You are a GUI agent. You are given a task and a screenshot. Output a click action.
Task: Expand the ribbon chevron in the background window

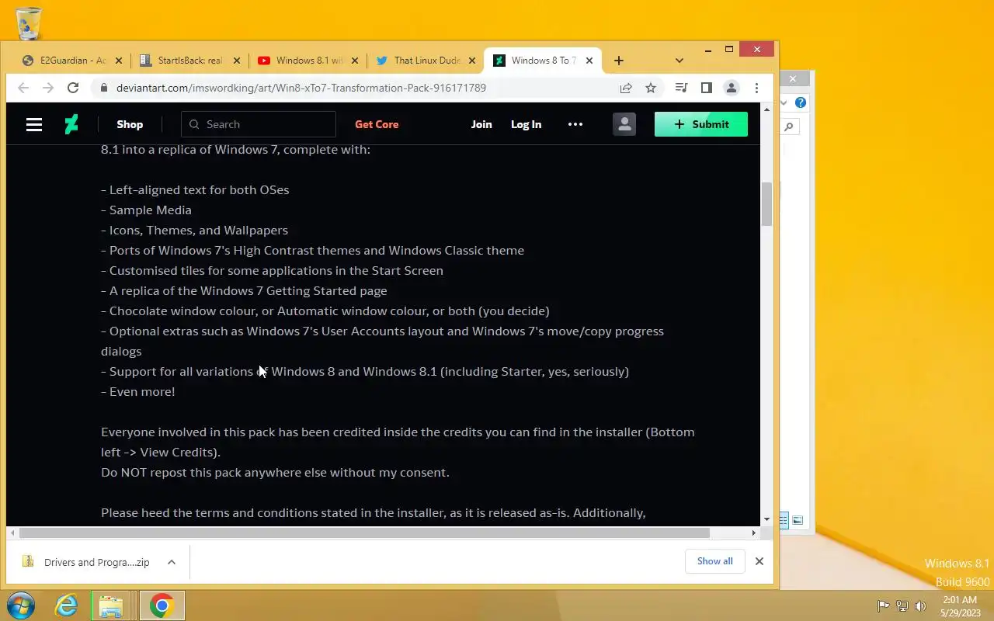pos(784,102)
